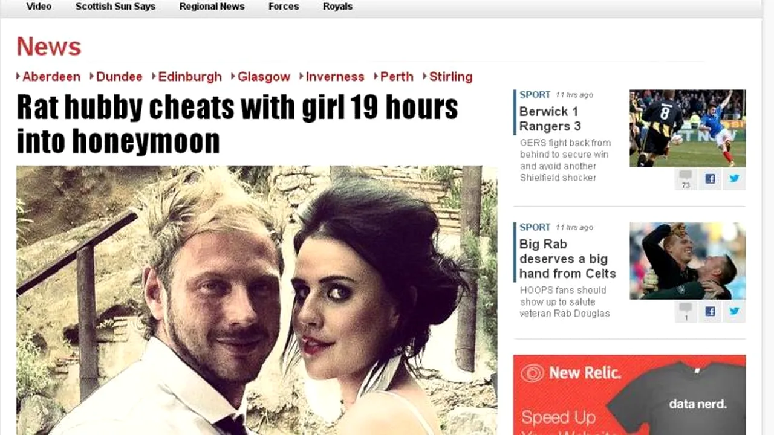Screen dimensions: 774x435
Task: Open the Video navigation tab
Action: tap(39, 7)
